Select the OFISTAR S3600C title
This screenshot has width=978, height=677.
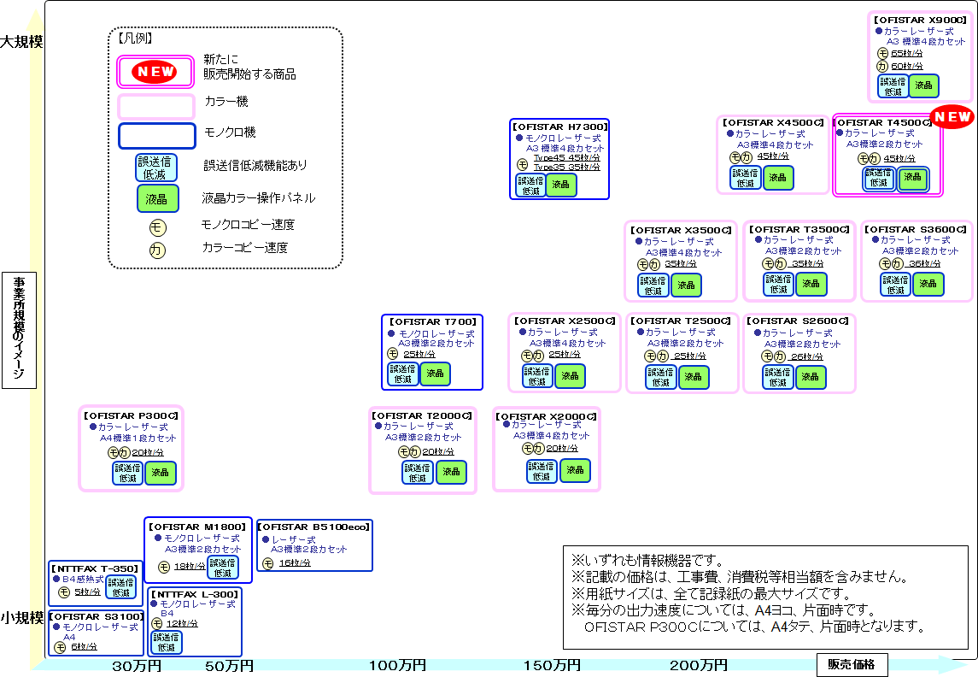click(x=916, y=230)
